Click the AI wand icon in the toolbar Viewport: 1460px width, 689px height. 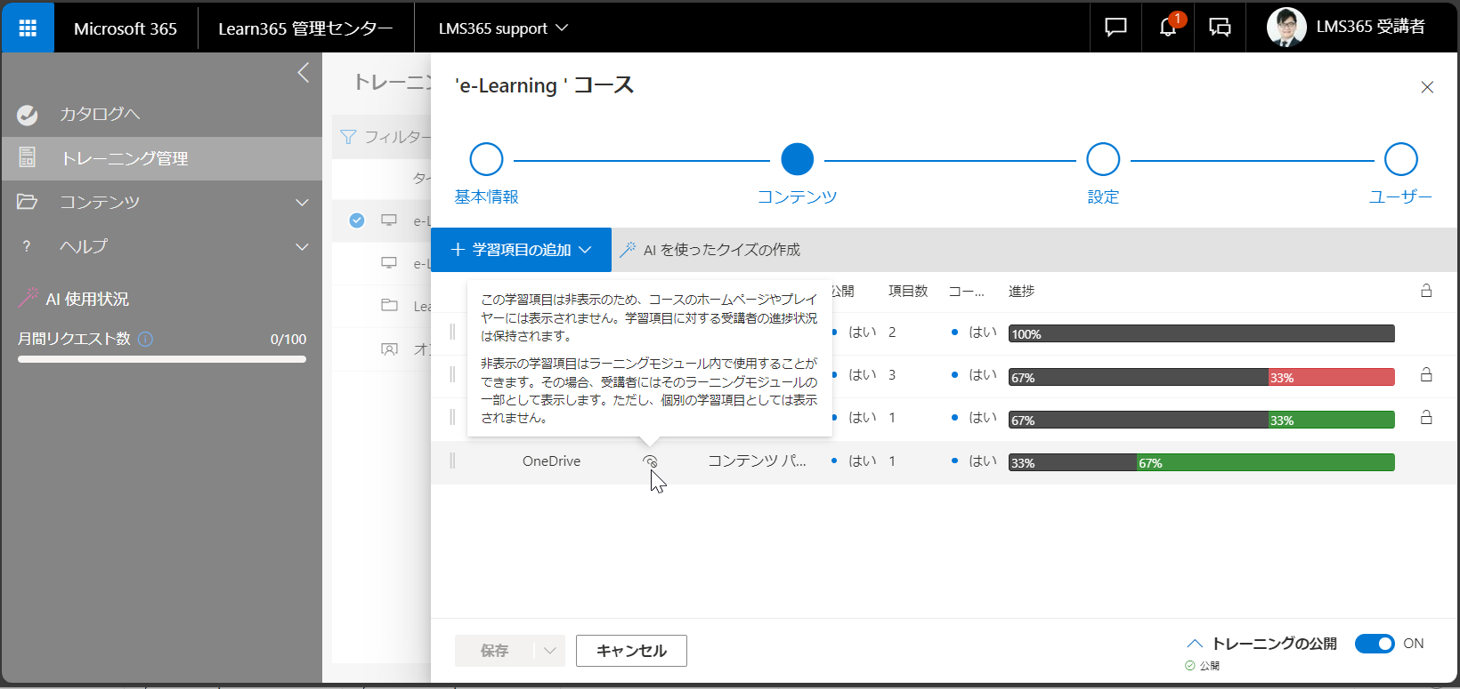[x=628, y=250]
